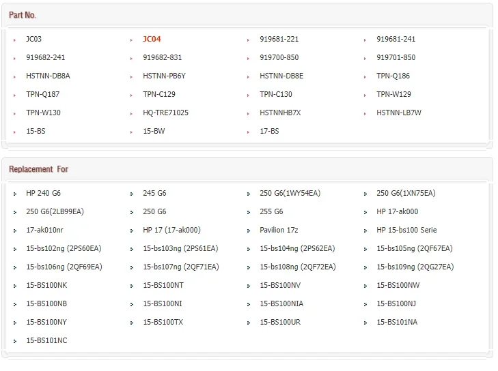Choose the HQ-TRE71025 part
This screenshot has height=371, width=498.
click(165, 113)
